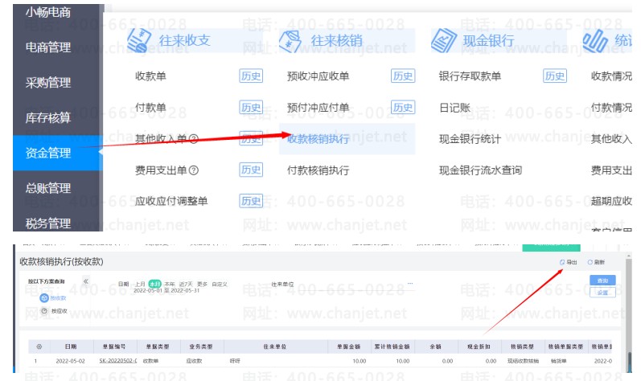The width and height of the screenshot is (641, 381).
Task: Open 预收冲应收单 entry
Action: (318, 76)
